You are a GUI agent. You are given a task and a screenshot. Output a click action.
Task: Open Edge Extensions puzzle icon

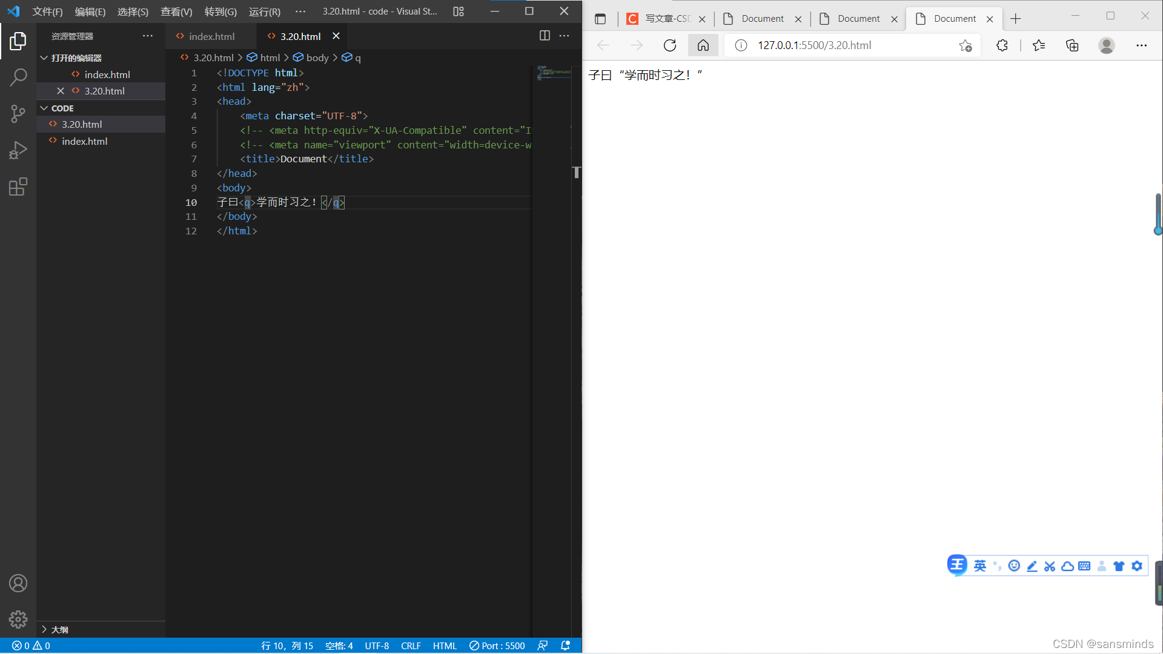click(x=1002, y=45)
